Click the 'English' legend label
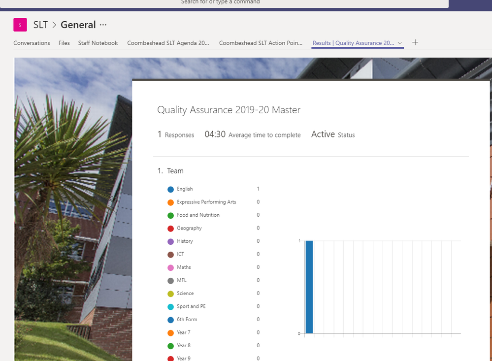The image size is (492, 361). tap(185, 189)
